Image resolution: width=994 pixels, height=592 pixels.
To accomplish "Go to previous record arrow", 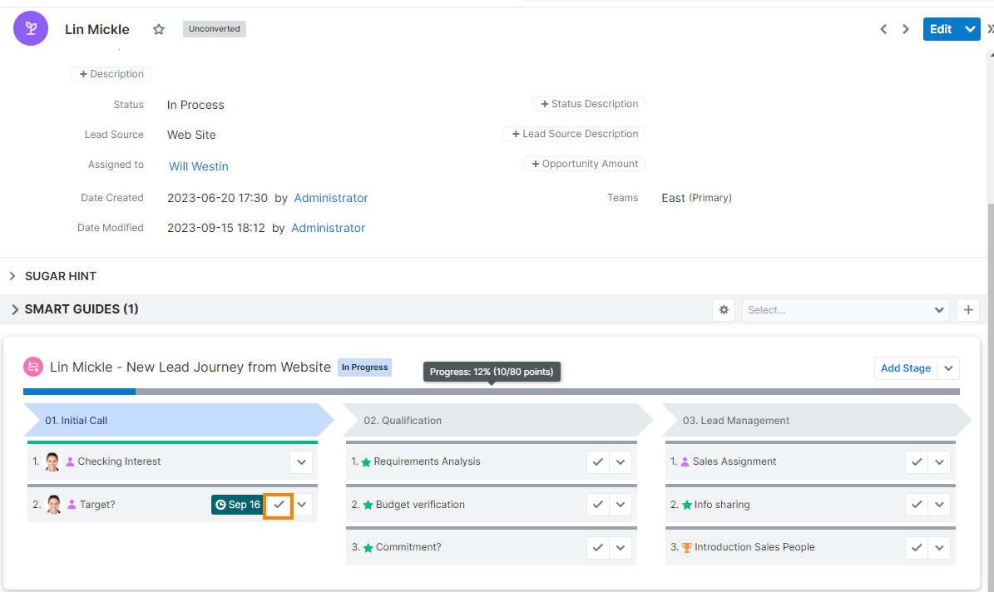I will point(883,29).
